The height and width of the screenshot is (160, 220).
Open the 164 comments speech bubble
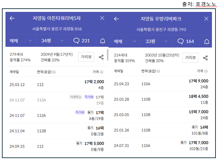click(x=186, y=41)
